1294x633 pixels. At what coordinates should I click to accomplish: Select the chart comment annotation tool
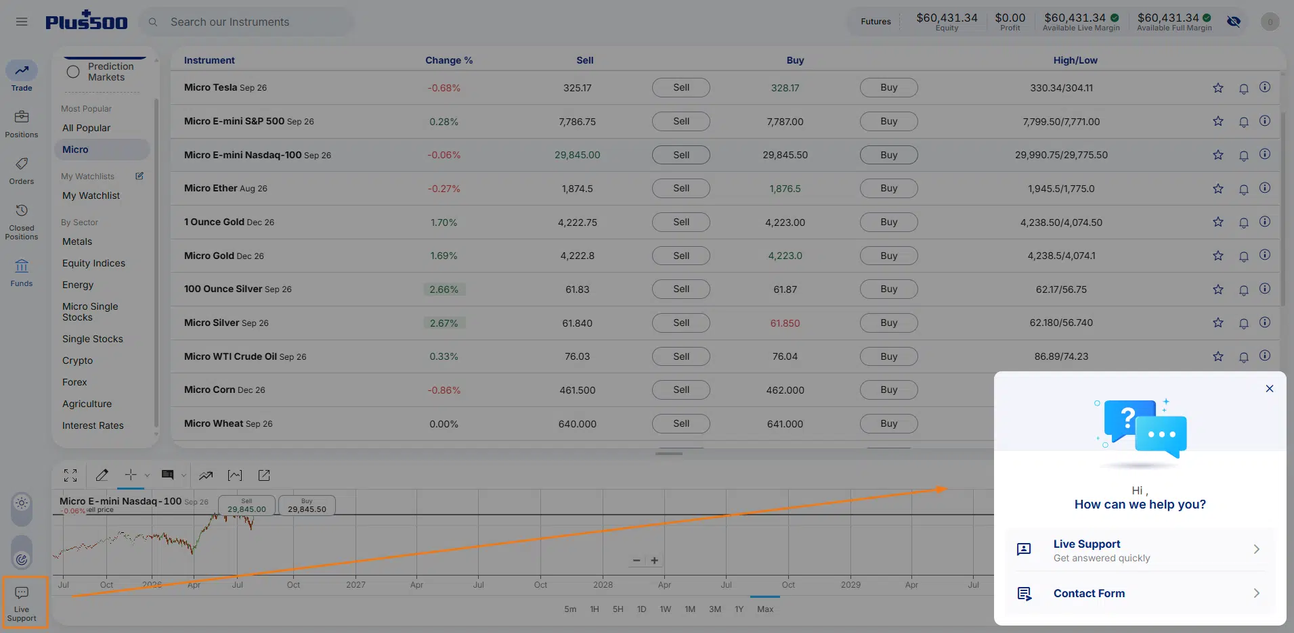click(168, 475)
